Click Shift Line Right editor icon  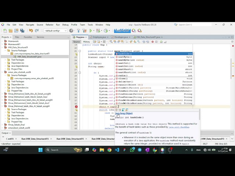[x=148, y=42]
